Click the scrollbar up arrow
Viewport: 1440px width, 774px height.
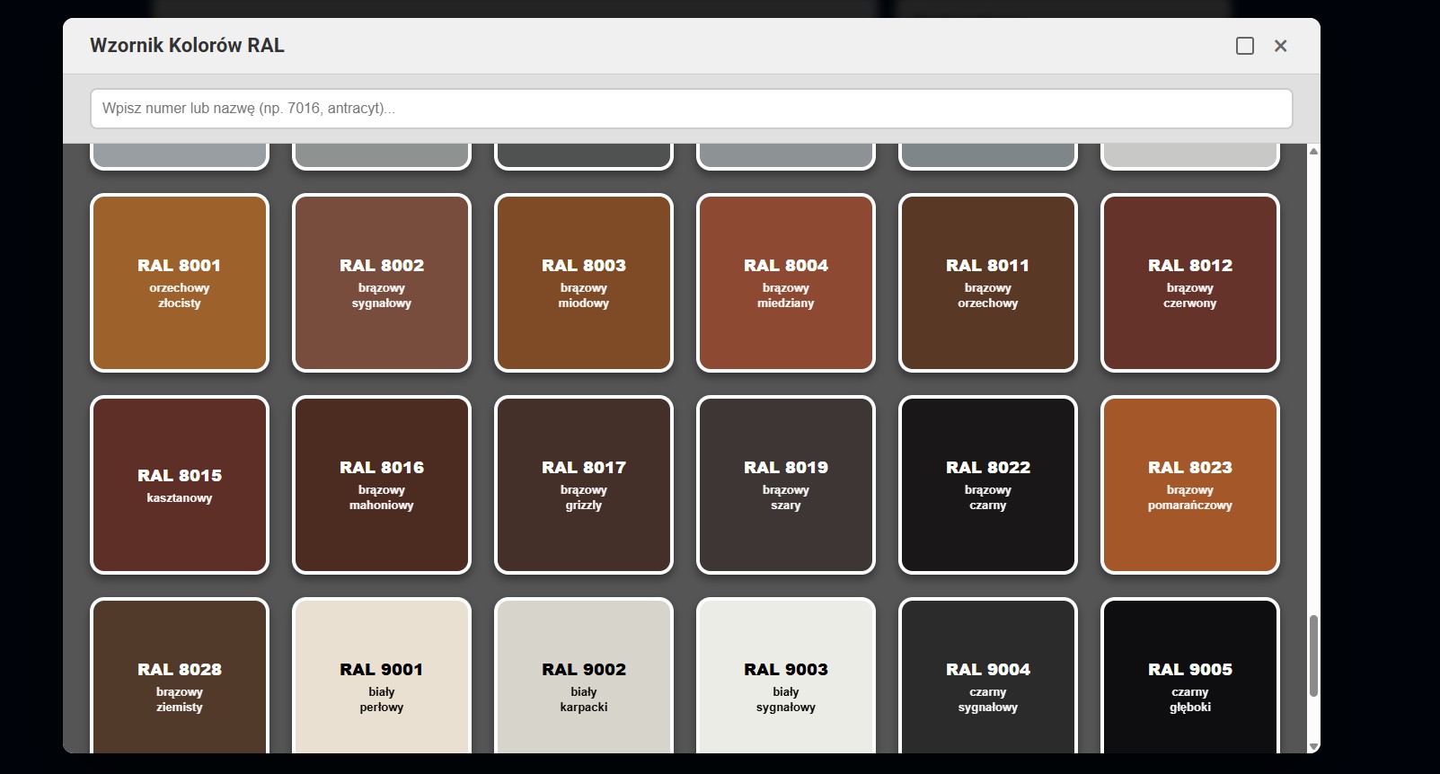click(x=1313, y=151)
